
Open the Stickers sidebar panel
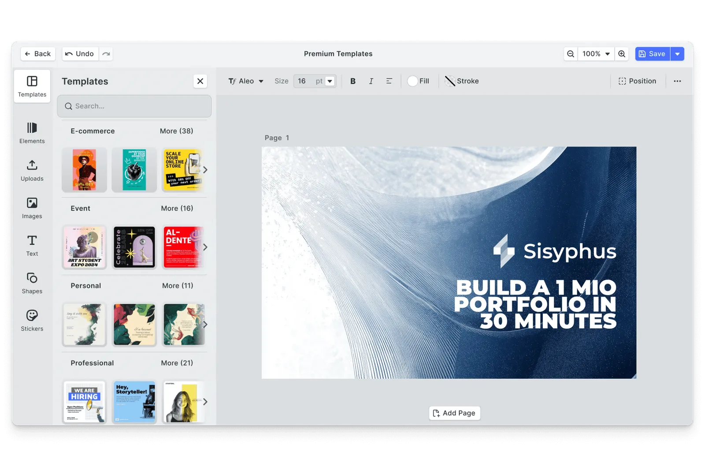(x=32, y=321)
